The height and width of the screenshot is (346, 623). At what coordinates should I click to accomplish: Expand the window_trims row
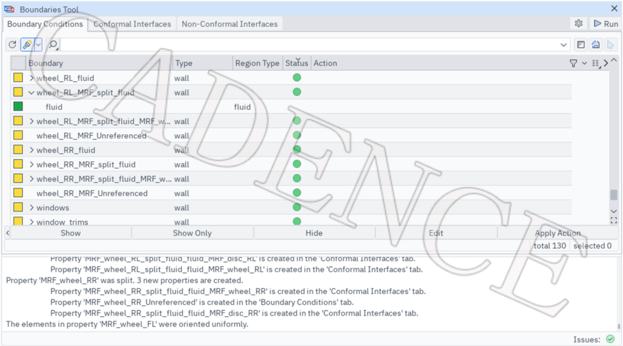(31, 222)
